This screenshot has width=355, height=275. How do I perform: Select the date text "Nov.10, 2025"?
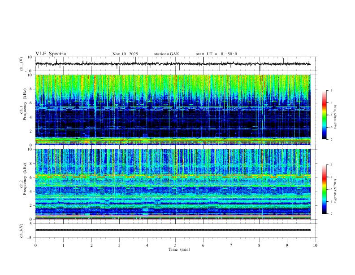click(125, 54)
